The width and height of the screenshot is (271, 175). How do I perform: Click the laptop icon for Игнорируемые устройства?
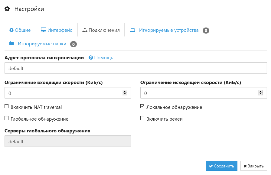tap(132, 30)
